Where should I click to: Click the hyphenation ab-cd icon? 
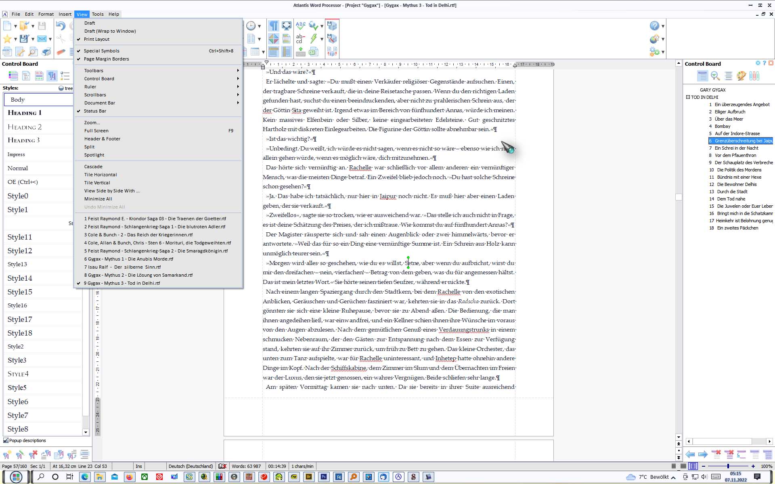pos(300,39)
